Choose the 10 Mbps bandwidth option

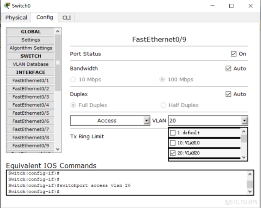[x=73, y=80]
